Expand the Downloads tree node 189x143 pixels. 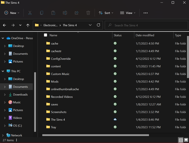point(5,94)
